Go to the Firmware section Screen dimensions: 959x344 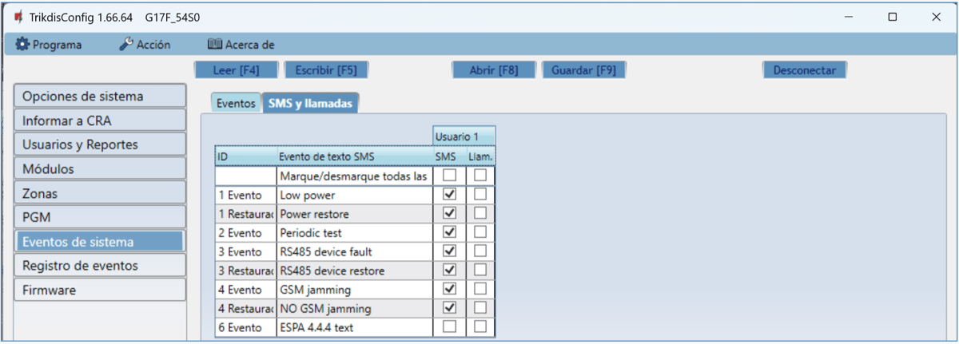(100, 290)
